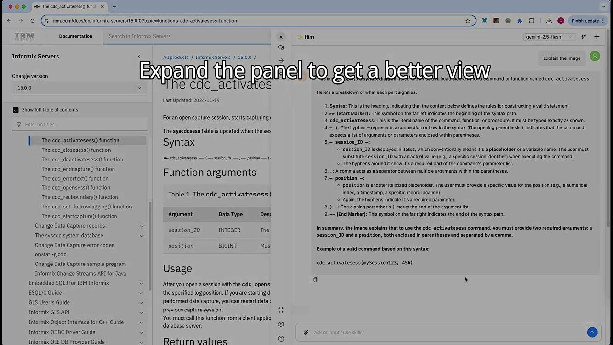Viewport: 613px width, 345px height.
Task: Switch to the Documentation tab
Action: [75, 36]
